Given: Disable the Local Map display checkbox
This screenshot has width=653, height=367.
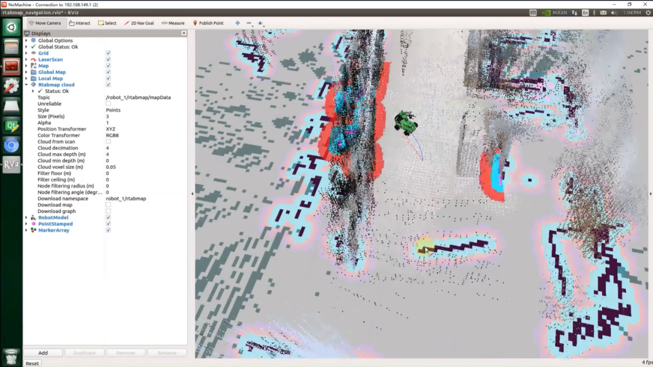Looking at the screenshot, I should [x=108, y=78].
